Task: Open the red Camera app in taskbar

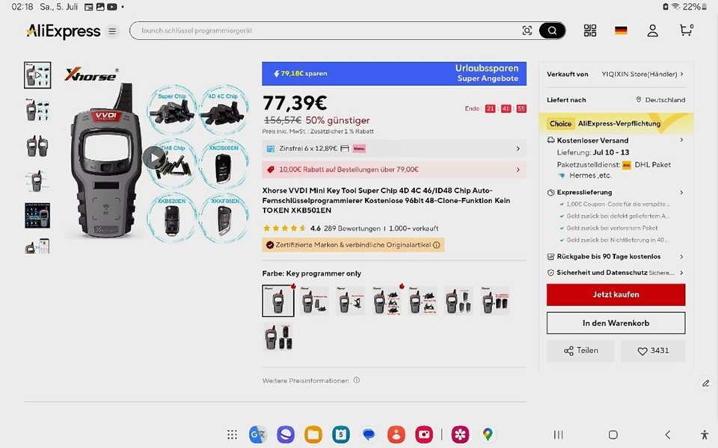Action: point(424,435)
